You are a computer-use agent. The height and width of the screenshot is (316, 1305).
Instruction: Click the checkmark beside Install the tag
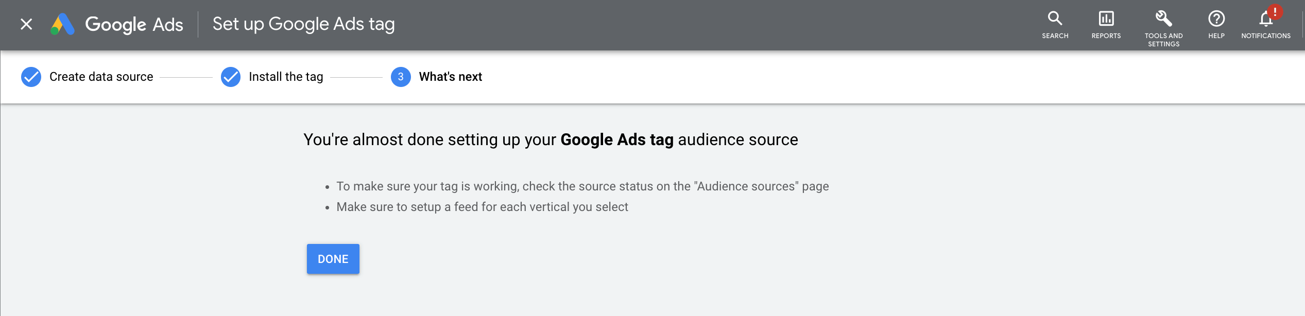pos(231,77)
